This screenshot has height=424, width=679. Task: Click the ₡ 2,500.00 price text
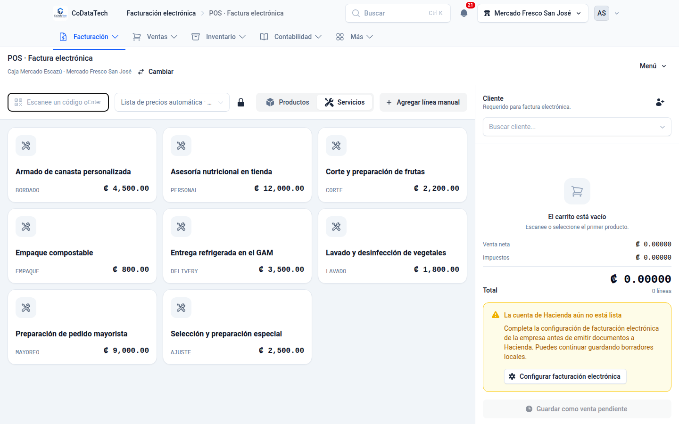[x=282, y=351]
